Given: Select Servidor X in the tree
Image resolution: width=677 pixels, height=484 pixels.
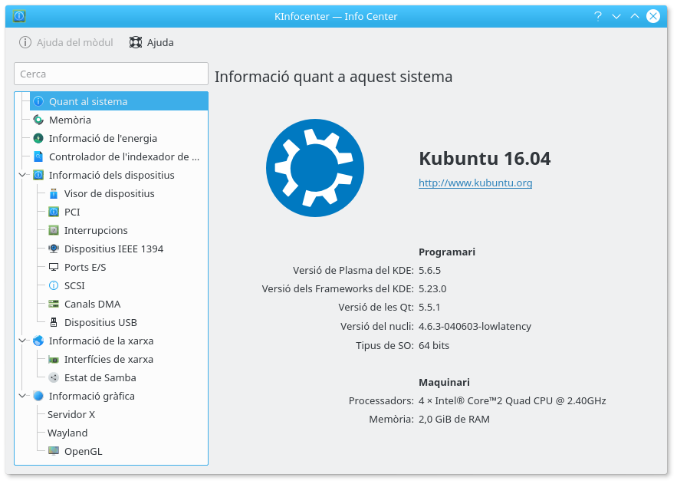Looking at the screenshot, I should (x=71, y=414).
